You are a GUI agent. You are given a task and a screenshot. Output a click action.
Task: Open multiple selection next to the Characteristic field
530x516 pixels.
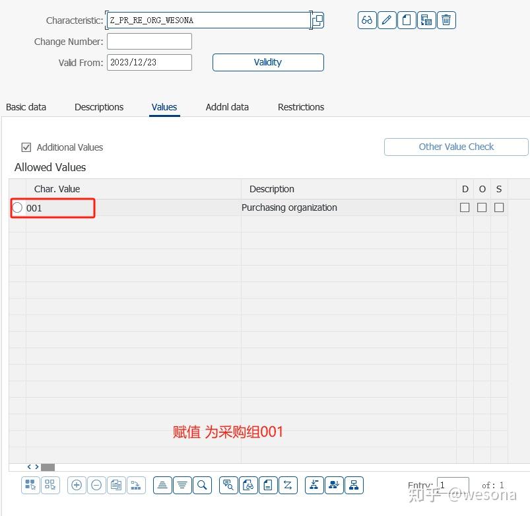pos(317,20)
